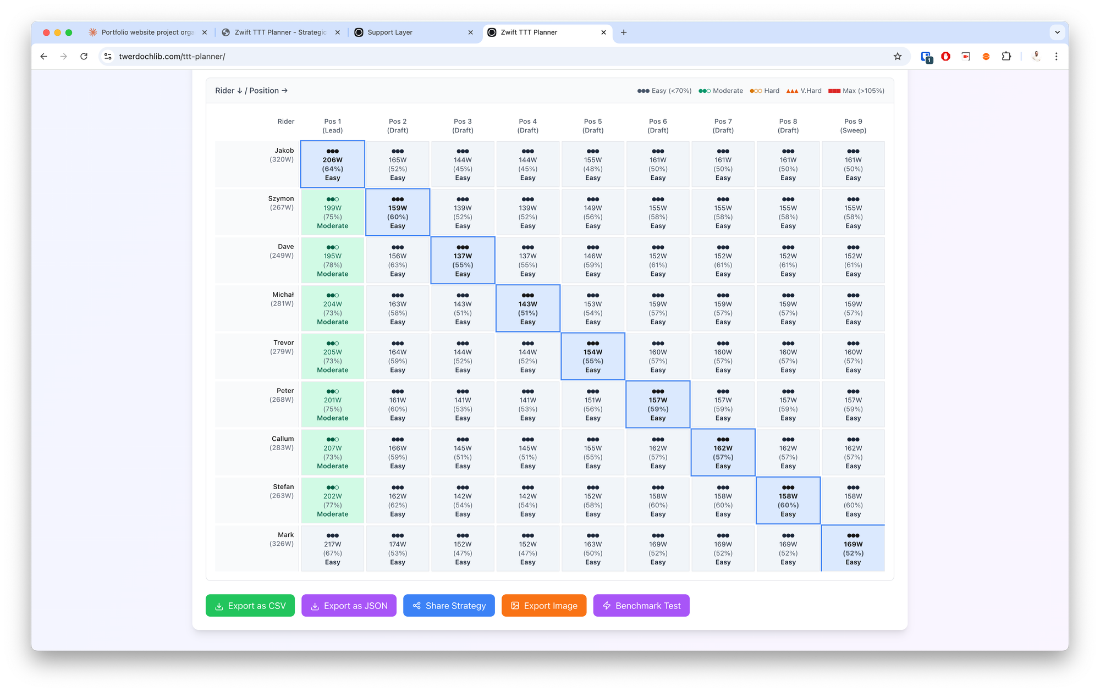Expand site information via the tune icon
The image size is (1100, 692).
108,56
